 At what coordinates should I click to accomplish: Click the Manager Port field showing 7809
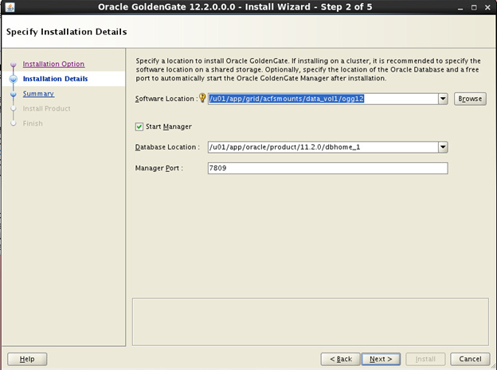(x=327, y=168)
